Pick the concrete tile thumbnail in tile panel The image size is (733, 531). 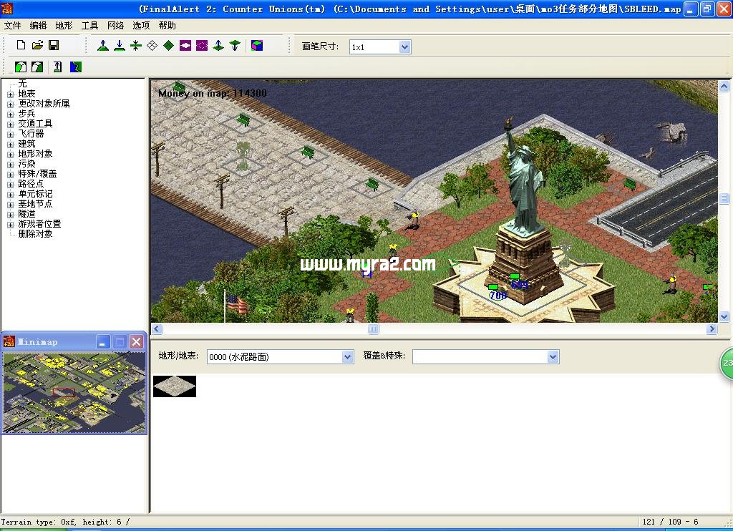175,386
